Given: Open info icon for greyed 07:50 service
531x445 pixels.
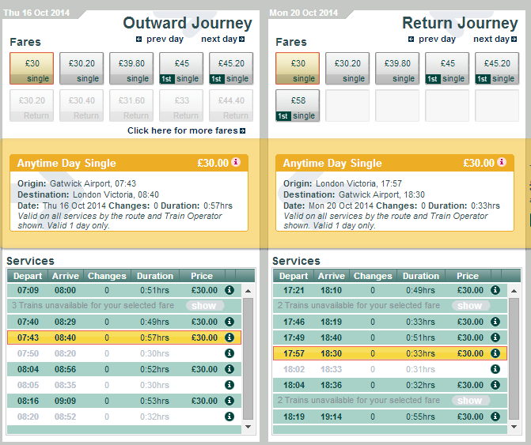Looking at the screenshot, I should click(x=229, y=353).
